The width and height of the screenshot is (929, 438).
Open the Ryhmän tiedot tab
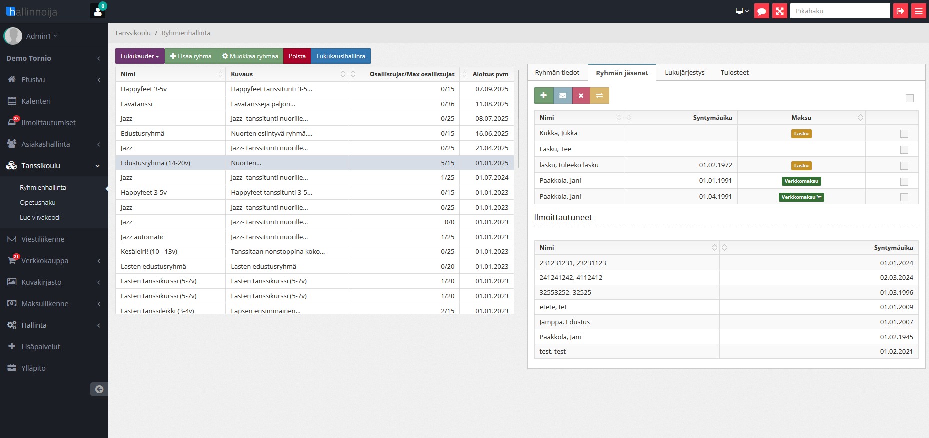(557, 73)
